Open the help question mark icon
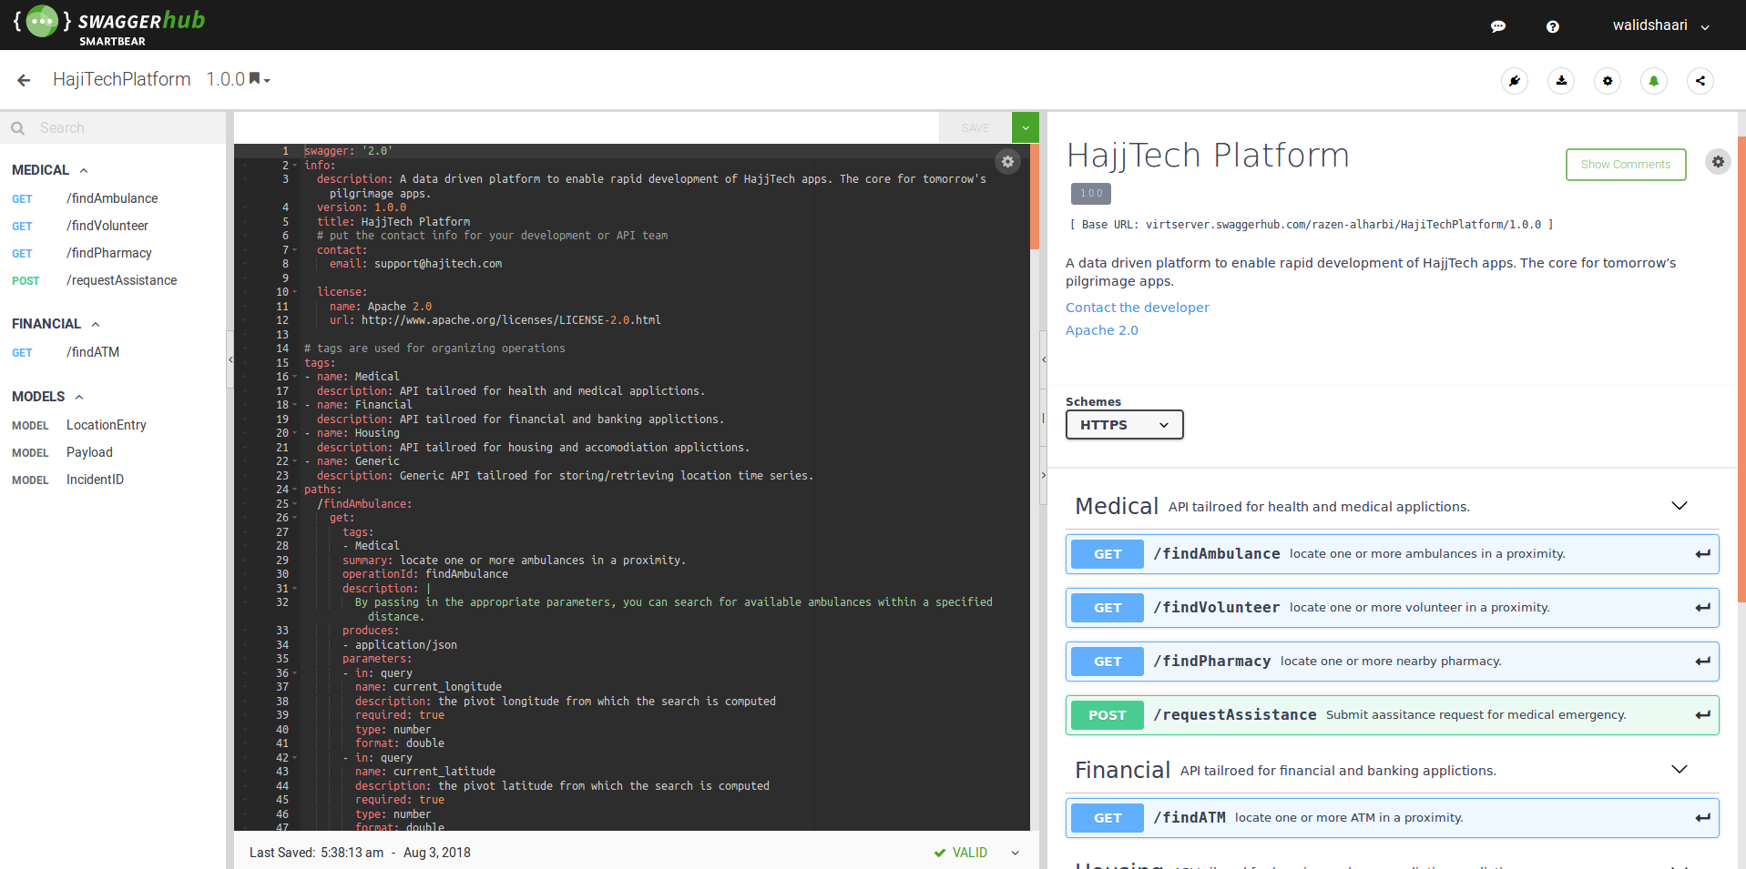The height and width of the screenshot is (869, 1746). [1552, 26]
